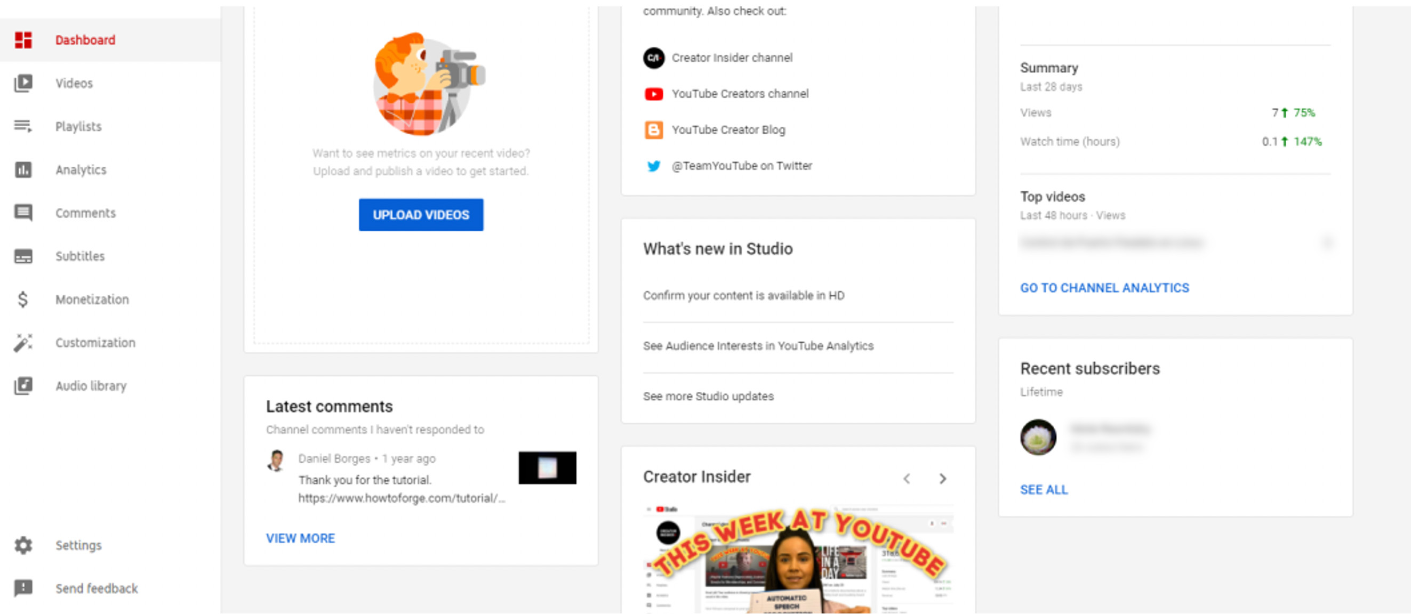Click the Views summary row
Viewport: 1411px width, 614px height.
pyautogui.click(x=1175, y=113)
